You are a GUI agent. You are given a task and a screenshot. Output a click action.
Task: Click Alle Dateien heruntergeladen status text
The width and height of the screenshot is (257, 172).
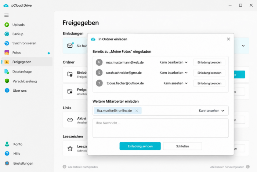coord(227,167)
